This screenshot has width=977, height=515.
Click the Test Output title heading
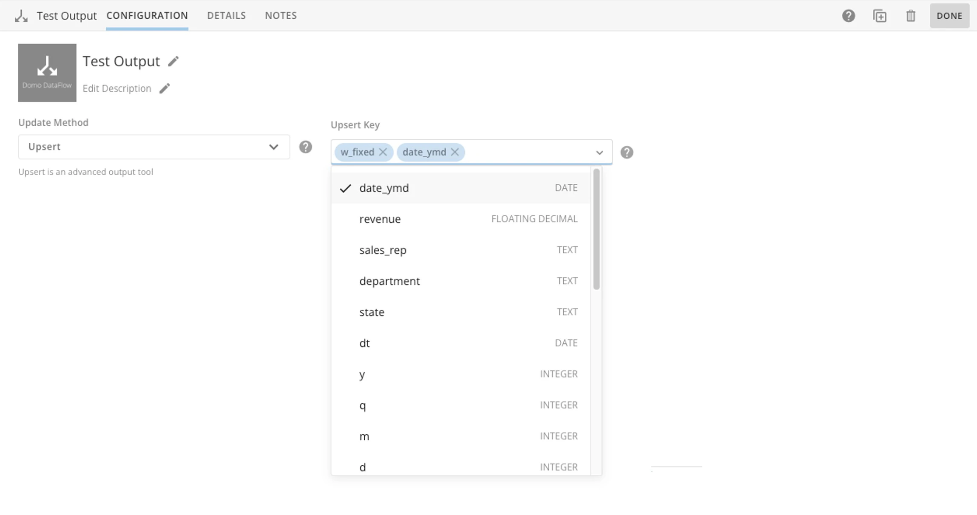click(x=121, y=61)
